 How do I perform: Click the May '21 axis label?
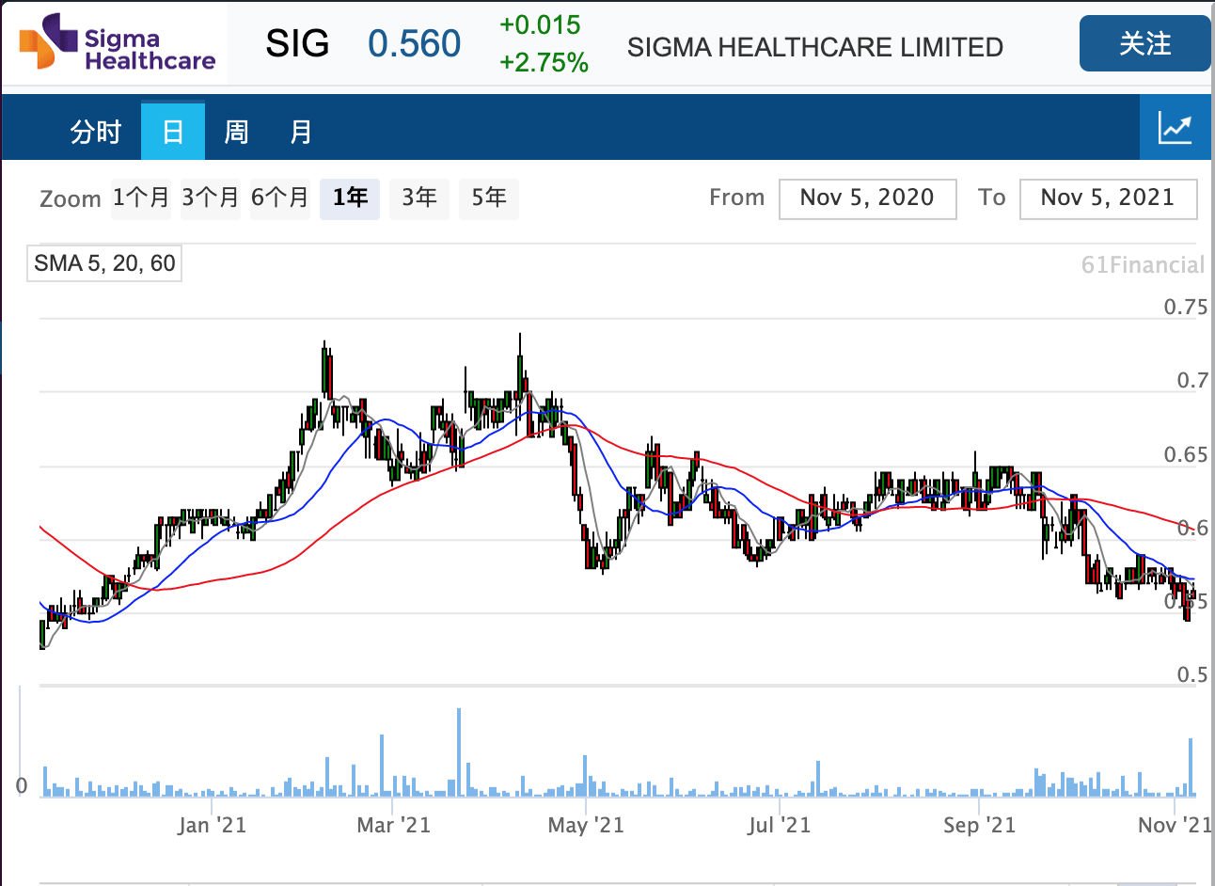pos(586,826)
